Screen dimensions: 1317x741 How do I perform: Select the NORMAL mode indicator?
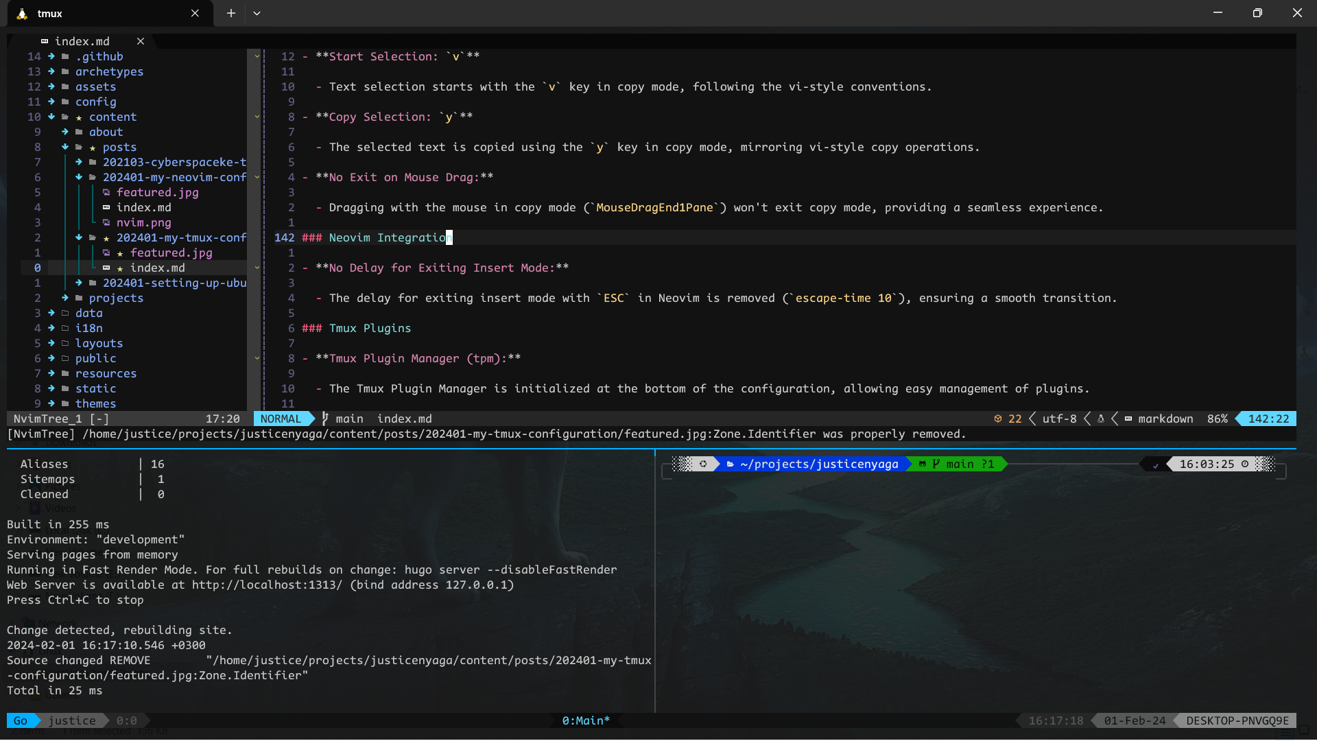pos(281,418)
